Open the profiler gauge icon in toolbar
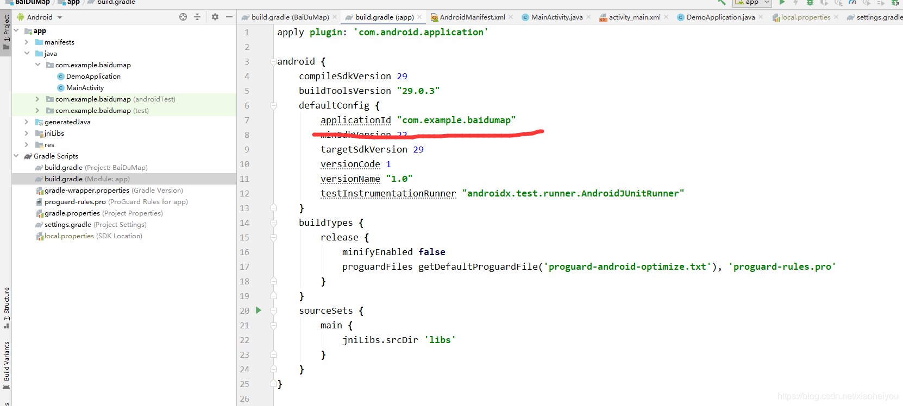Image resolution: width=903 pixels, height=406 pixels. 852,2
